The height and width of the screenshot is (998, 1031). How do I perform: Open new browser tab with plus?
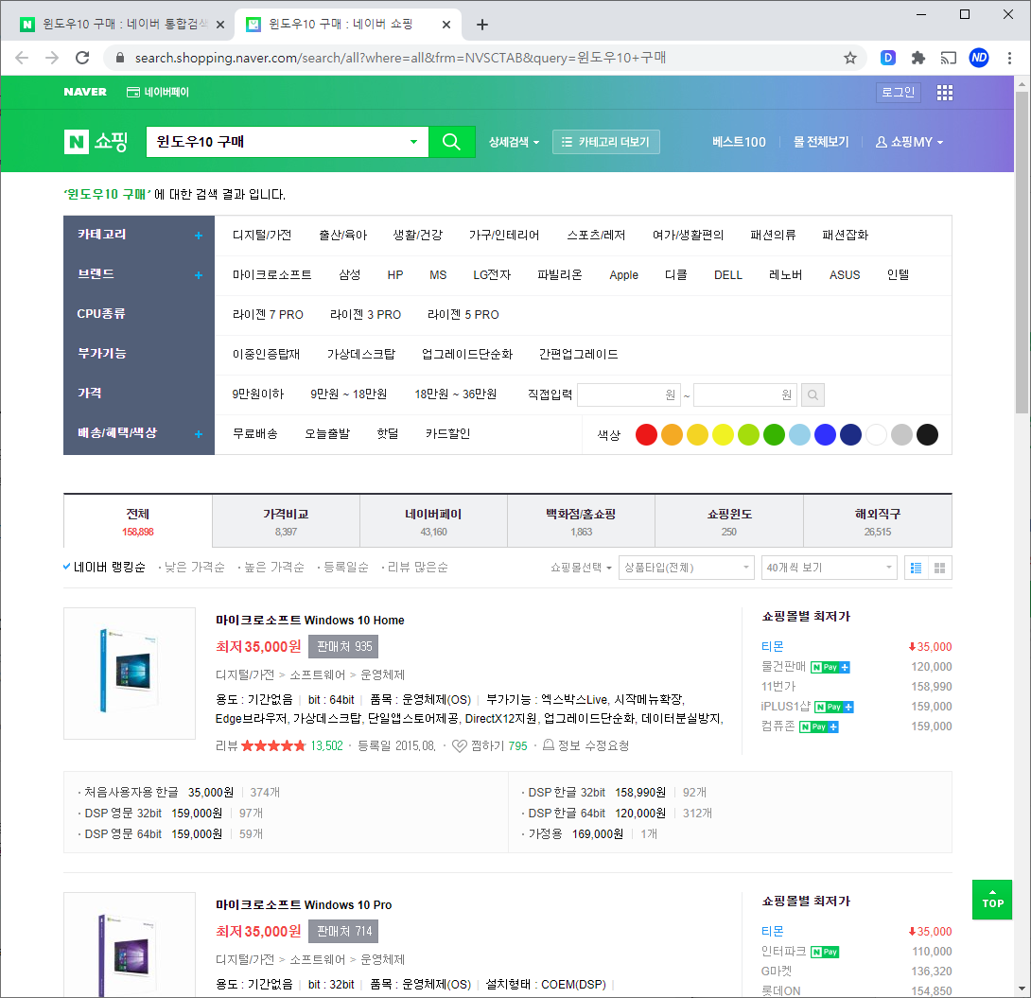tap(482, 25)
